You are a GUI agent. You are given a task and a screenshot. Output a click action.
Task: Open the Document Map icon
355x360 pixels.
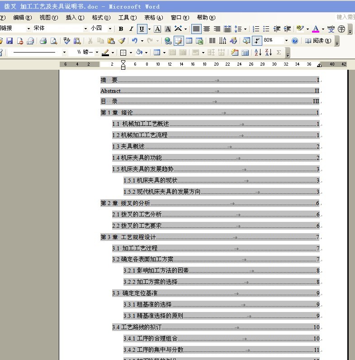coord(246,41)
